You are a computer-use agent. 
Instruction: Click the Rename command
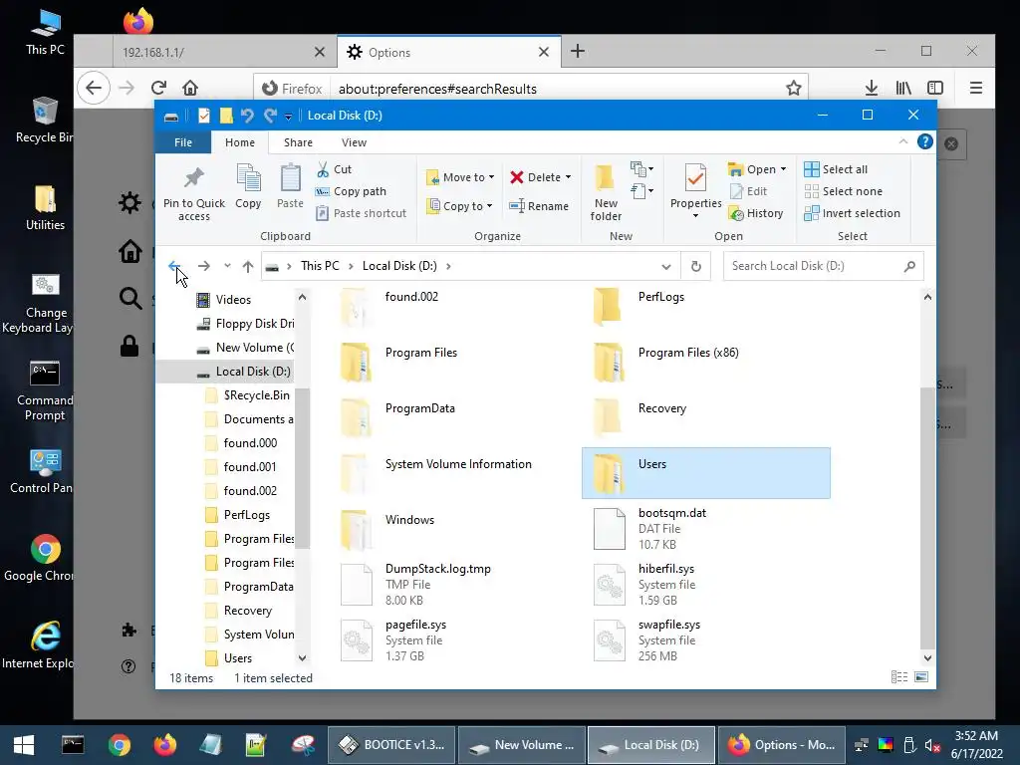(x=539, y=206)
